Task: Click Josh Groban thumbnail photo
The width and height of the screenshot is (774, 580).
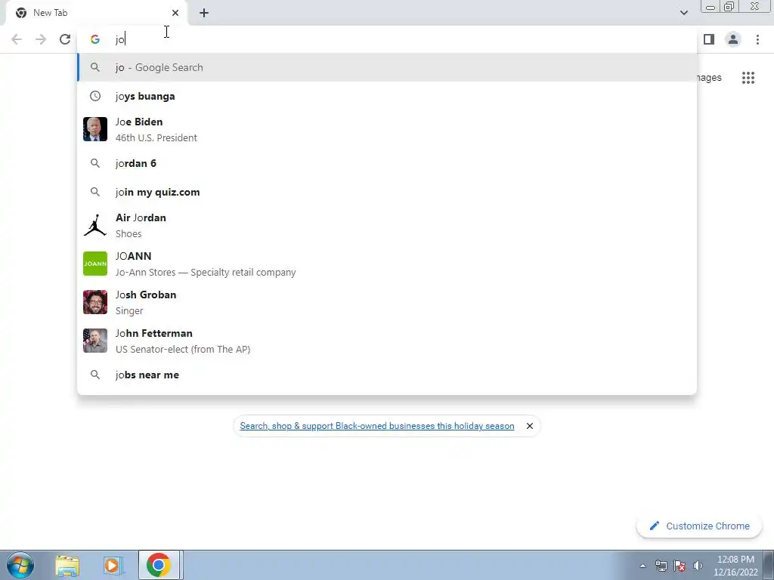Action: tap(95, 302)
